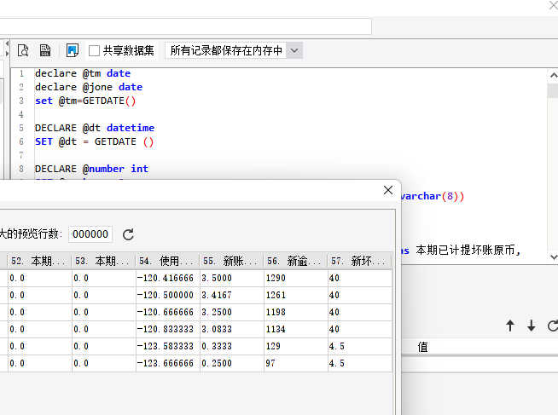Click the cell with value -120.416666
Viewport: 558px width, 415px height.
click(166, 278)
